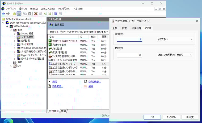Select the メモリ監視 item in the list

(x=57, y=49)
